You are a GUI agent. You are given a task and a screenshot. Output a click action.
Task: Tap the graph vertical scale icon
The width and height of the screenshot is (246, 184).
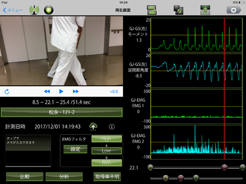point(205,10)
